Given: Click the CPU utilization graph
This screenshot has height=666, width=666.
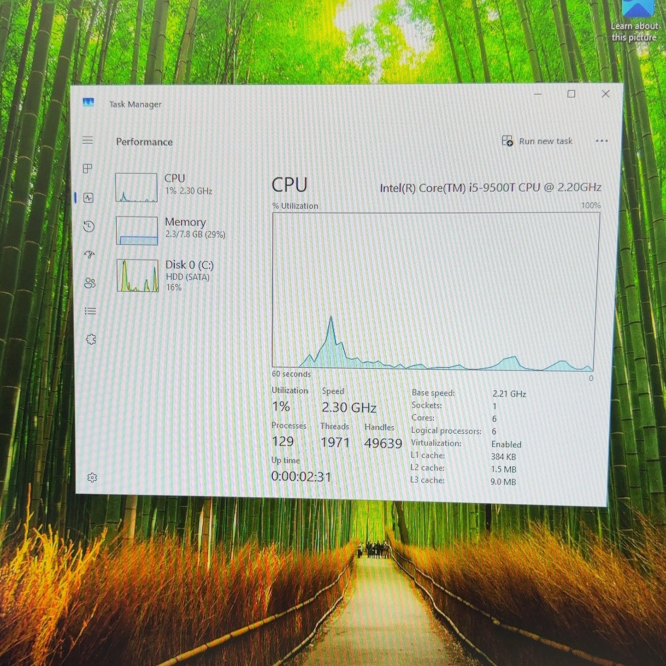Looking at the screenshot, I should click(435, 291).
